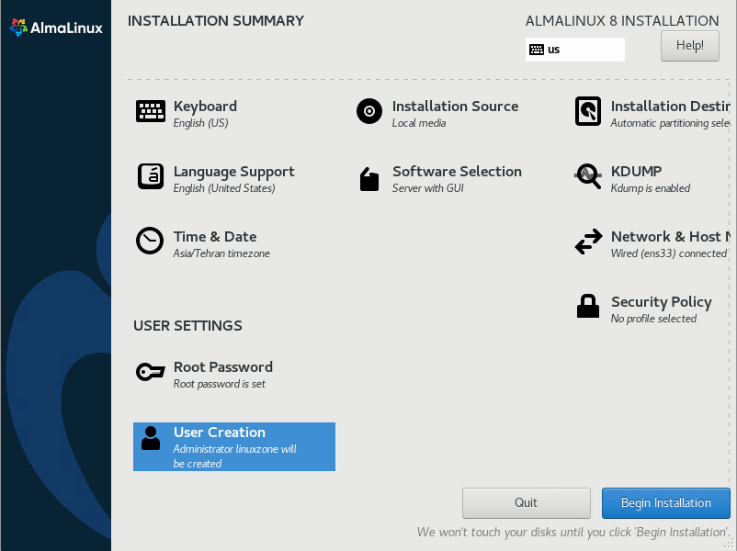The height and width of the screenshot is (551, 737).
Task: Click 'Administrator linuxzone will be created' text
Action: (x=234, y=456)
